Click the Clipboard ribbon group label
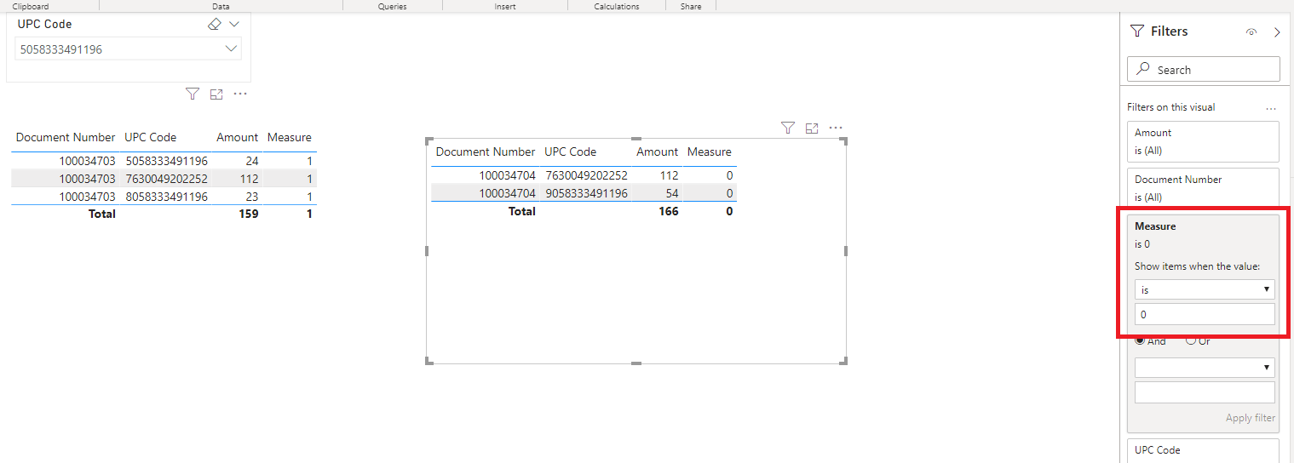The height and width of the screenshot is (463, 1294). pyautogui.click(x=31, y=6)
